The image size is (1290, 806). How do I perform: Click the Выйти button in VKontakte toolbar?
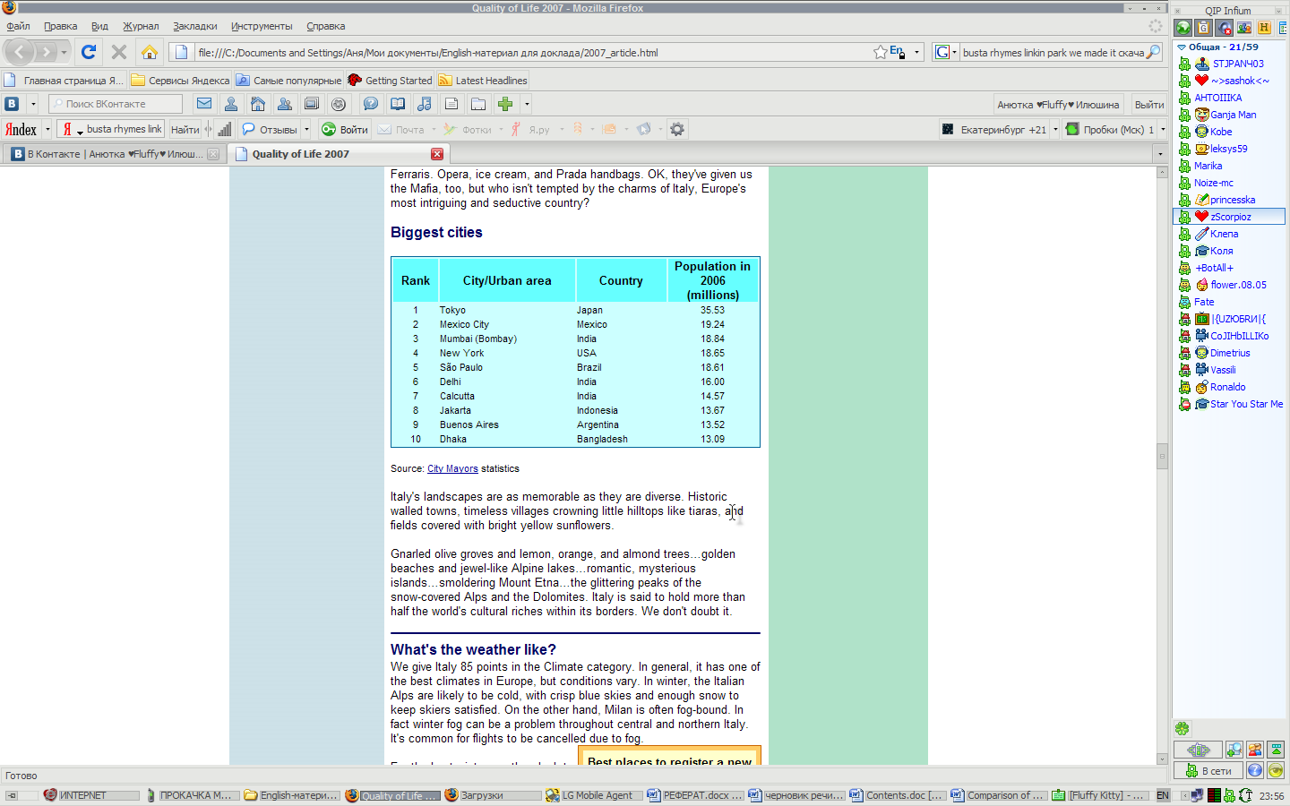tap(1148, 104)
